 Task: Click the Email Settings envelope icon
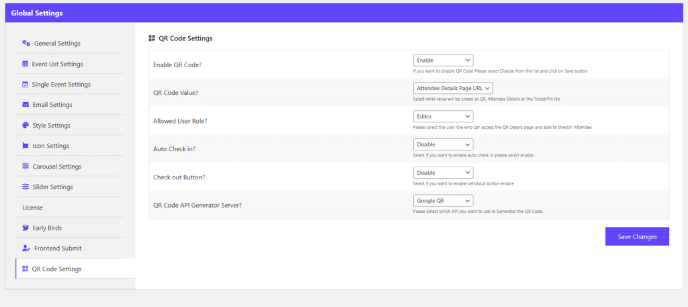click(26, 105)
